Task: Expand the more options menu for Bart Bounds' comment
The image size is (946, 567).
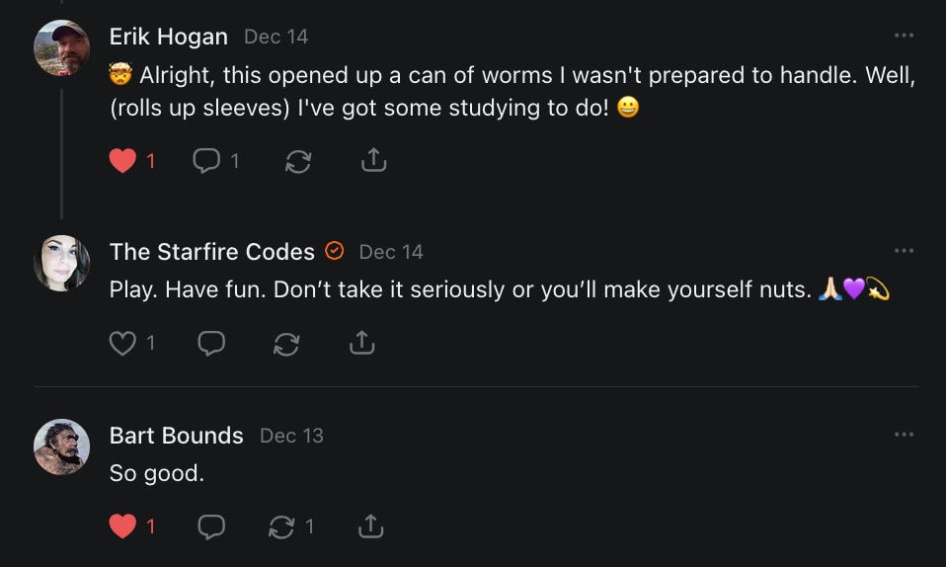Action: point(904,435)
